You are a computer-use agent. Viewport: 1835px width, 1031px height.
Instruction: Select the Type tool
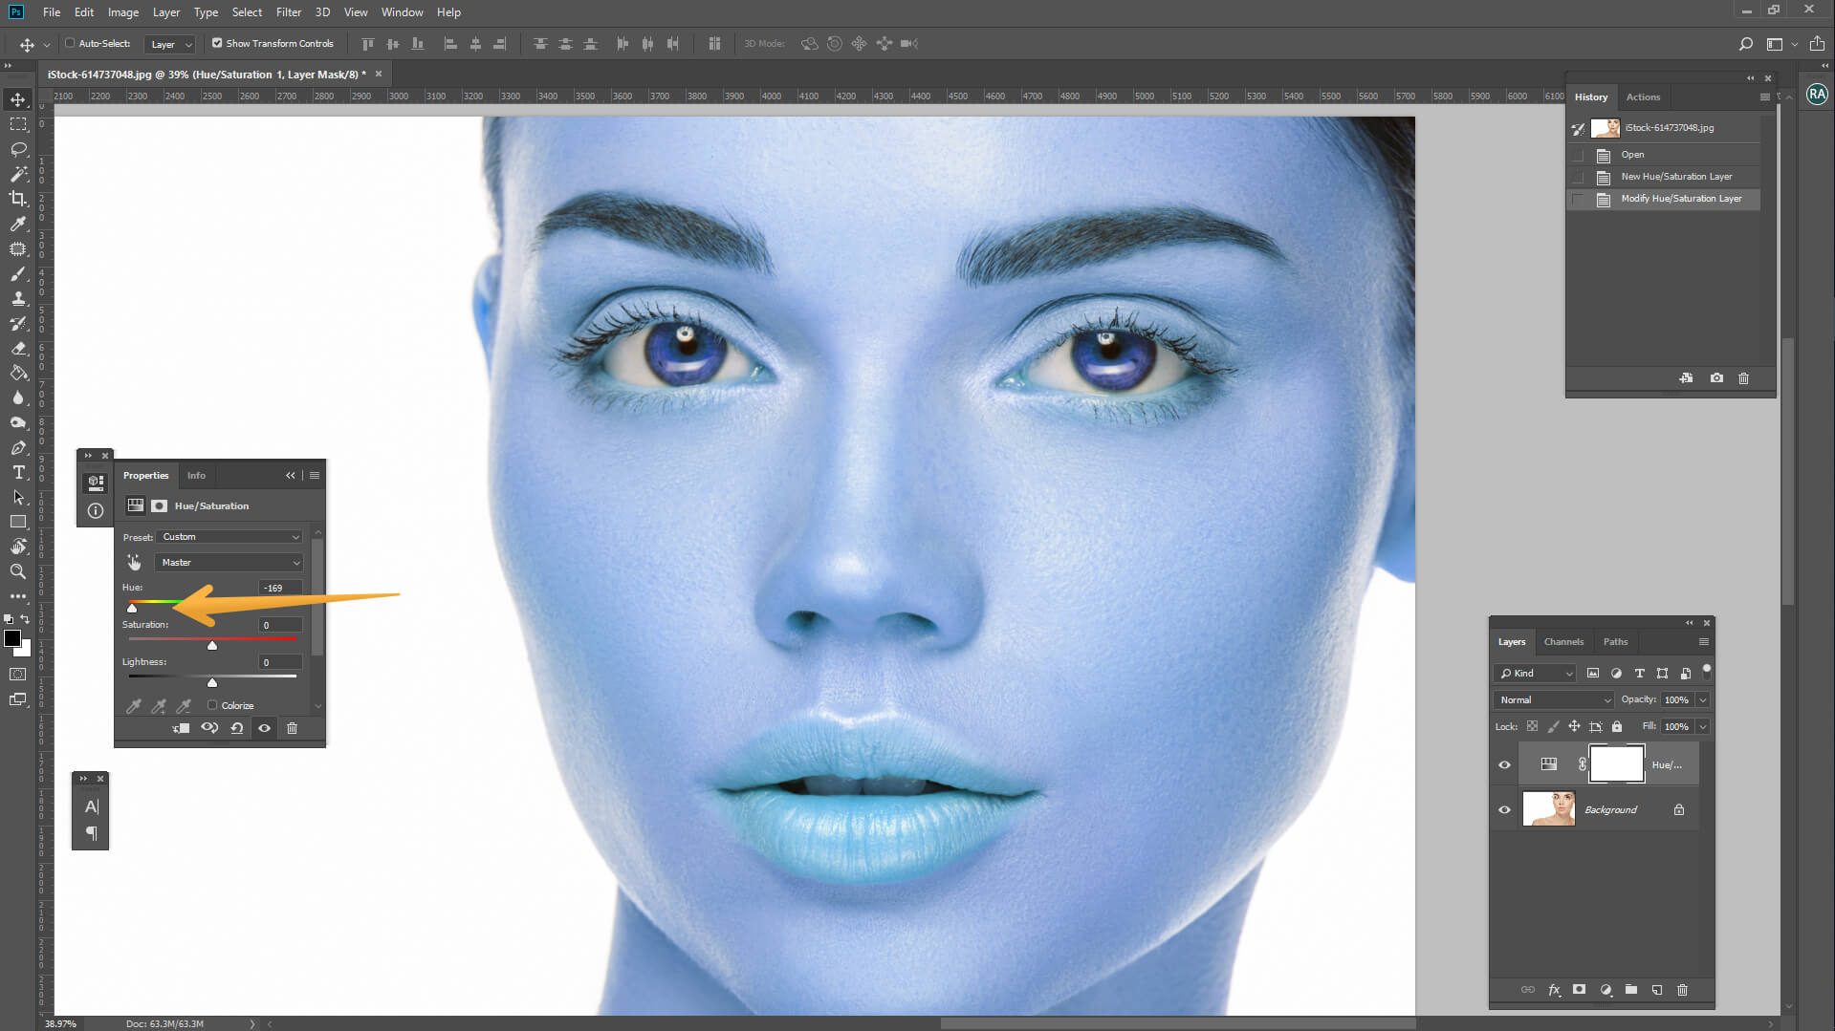(17, 472)
